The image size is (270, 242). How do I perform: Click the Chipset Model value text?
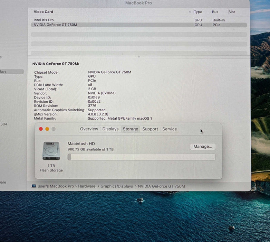tap(109, 72)
